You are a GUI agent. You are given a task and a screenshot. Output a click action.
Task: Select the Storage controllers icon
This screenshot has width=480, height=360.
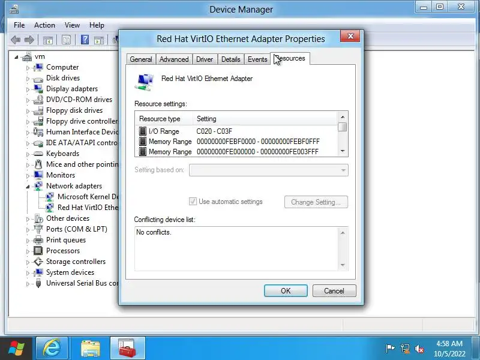(38, 262)
